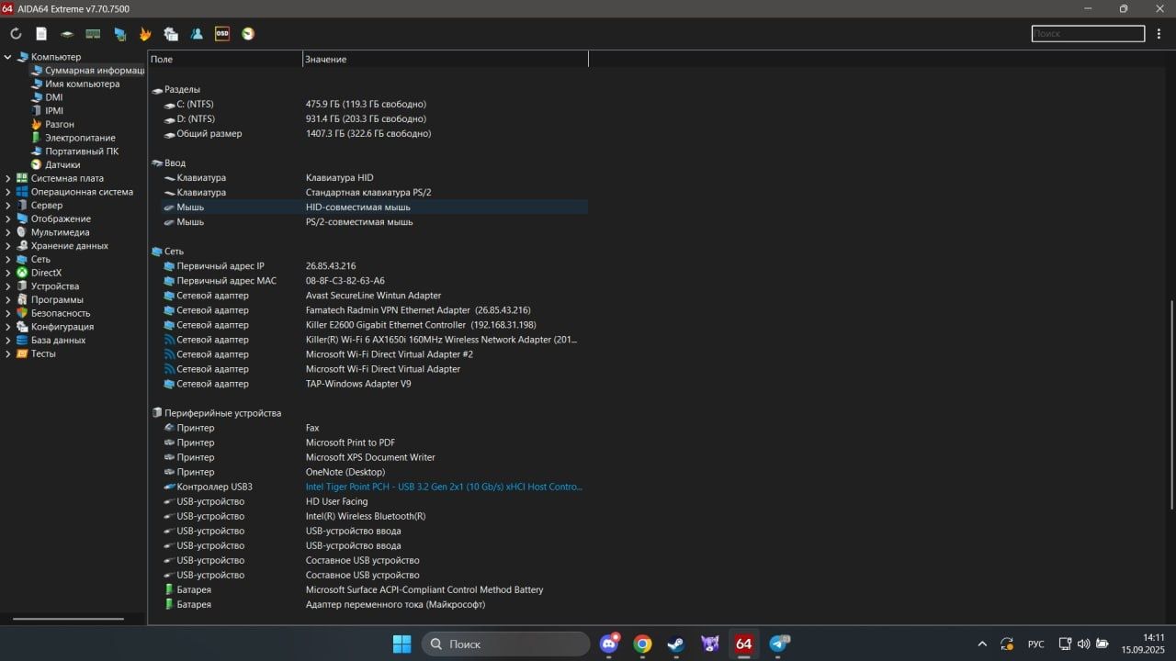Viewport: 1176px width, 661px height.
Task: Open the memory benchmark RAM-stick icon
Action: (93, 34)
